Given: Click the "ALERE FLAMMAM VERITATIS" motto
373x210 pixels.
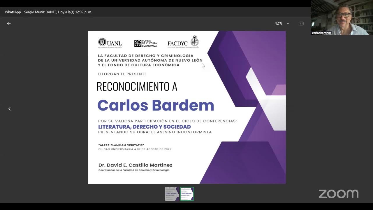Looking at the screenshot, I should click(x=121, y=145).
